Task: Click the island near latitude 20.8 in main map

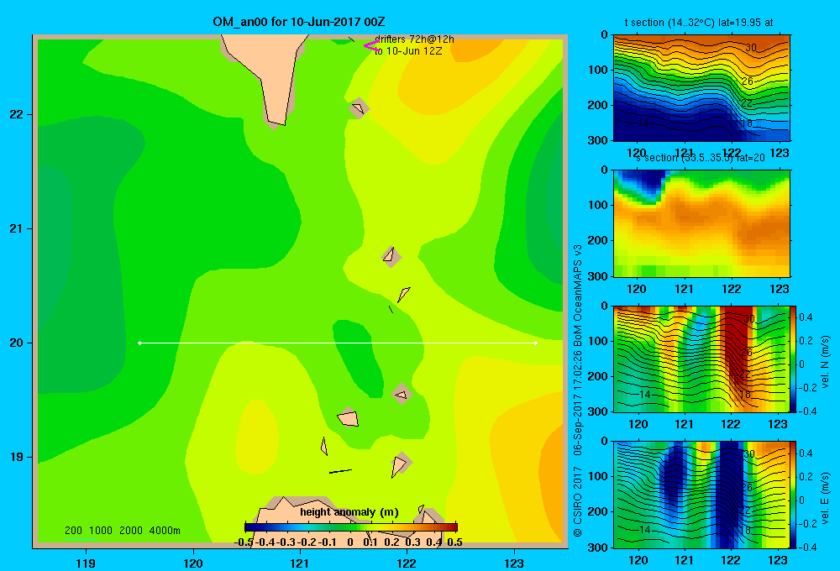Action: point(391,256)
